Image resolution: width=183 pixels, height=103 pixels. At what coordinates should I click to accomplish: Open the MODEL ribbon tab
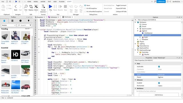(36, 2)
